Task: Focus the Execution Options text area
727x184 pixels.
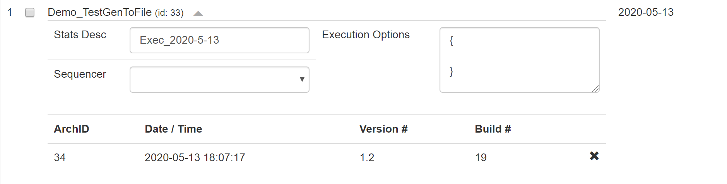Action: point(519,60)
